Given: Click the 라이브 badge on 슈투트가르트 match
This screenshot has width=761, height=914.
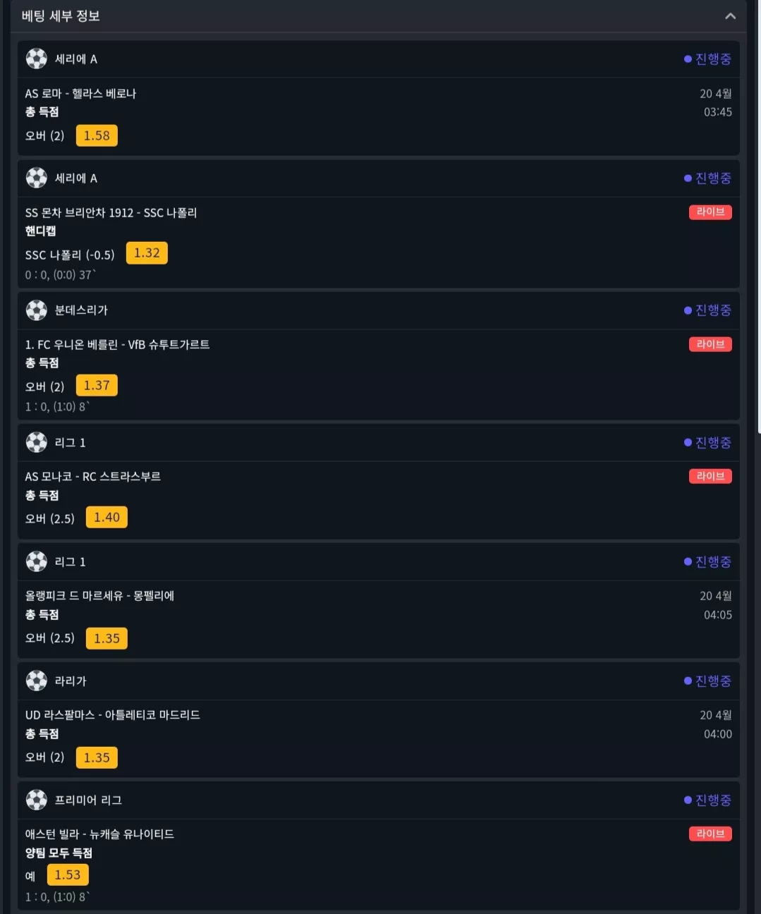Looking at the screenshot, I should coord(710,344).
